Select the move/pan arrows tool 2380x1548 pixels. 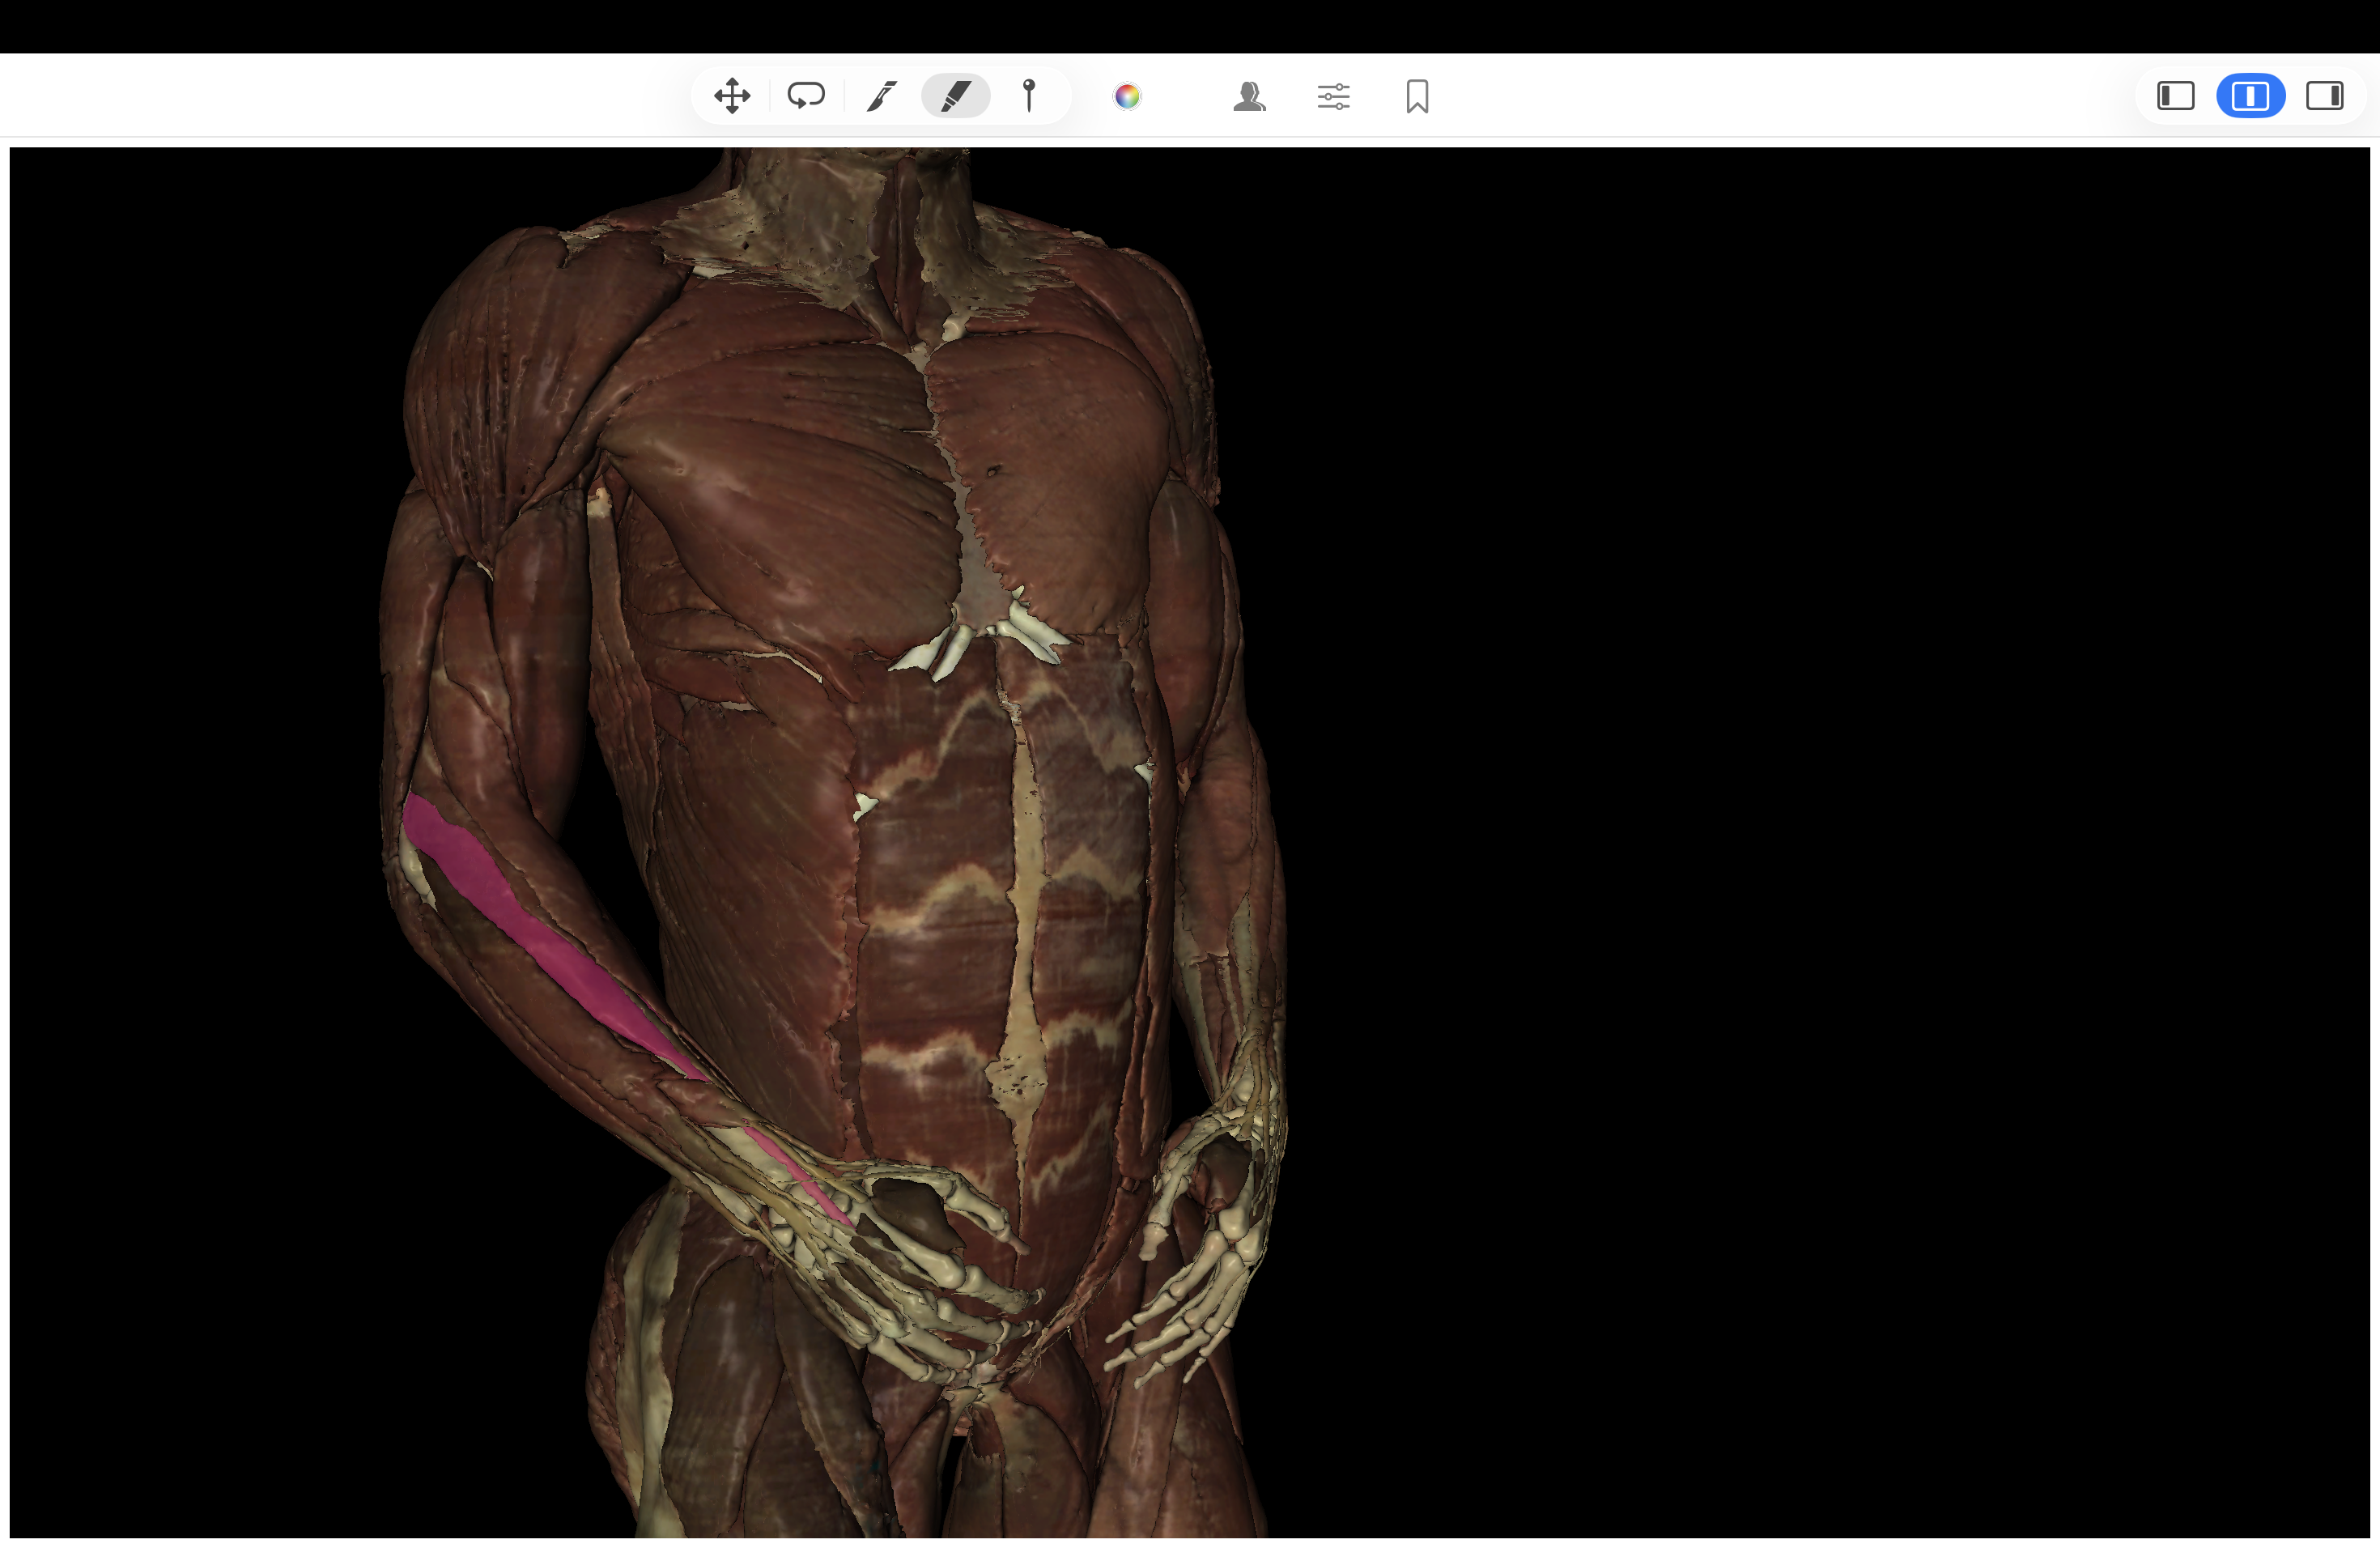click(732, 96)
